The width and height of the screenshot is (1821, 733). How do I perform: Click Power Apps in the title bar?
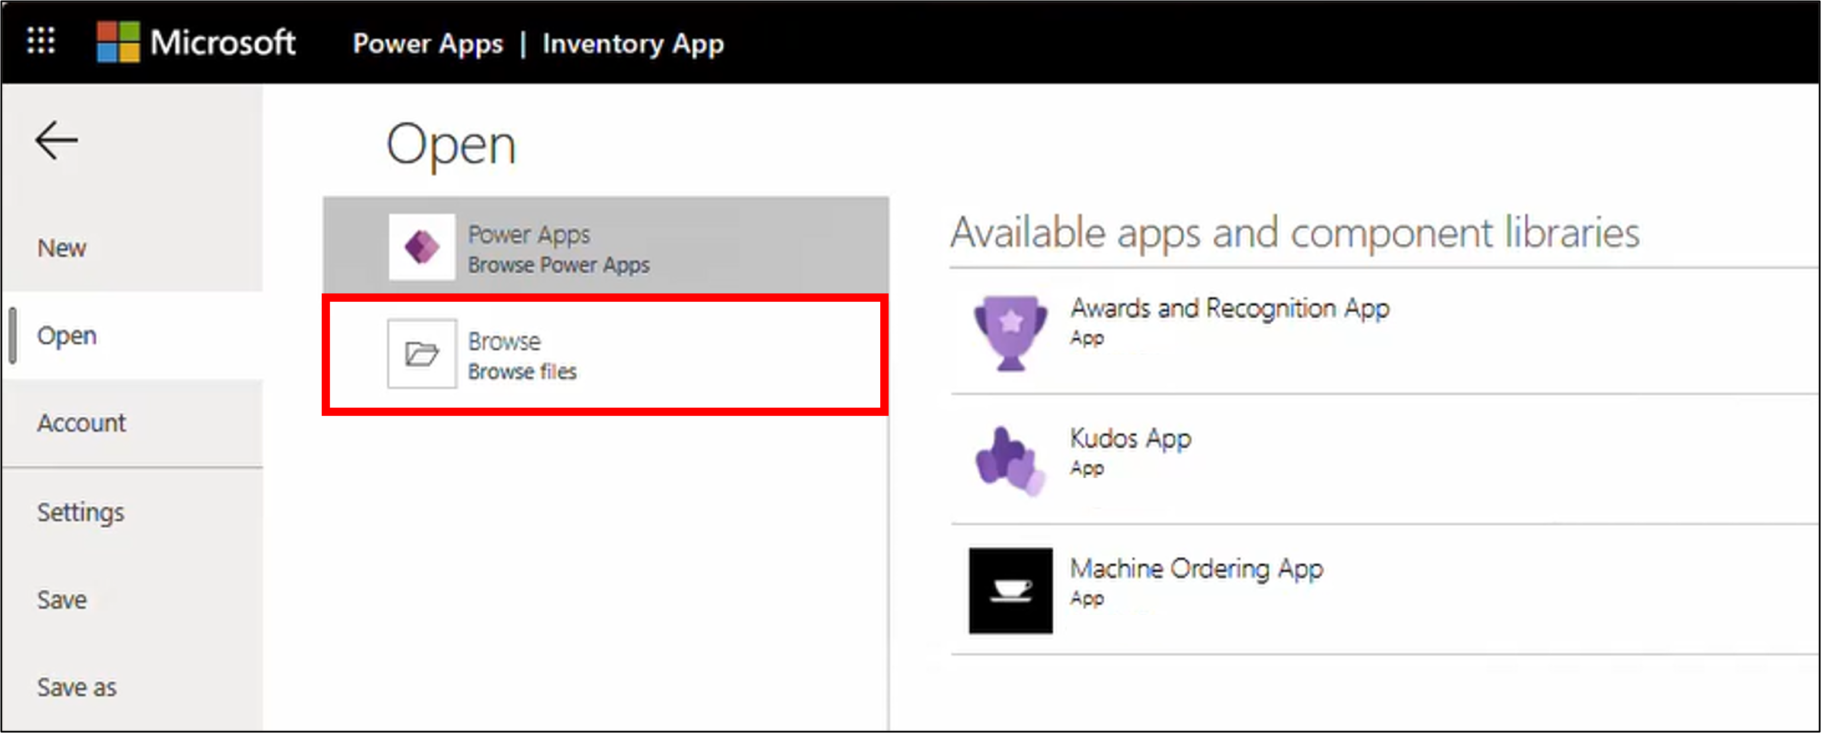click(428, 43)
